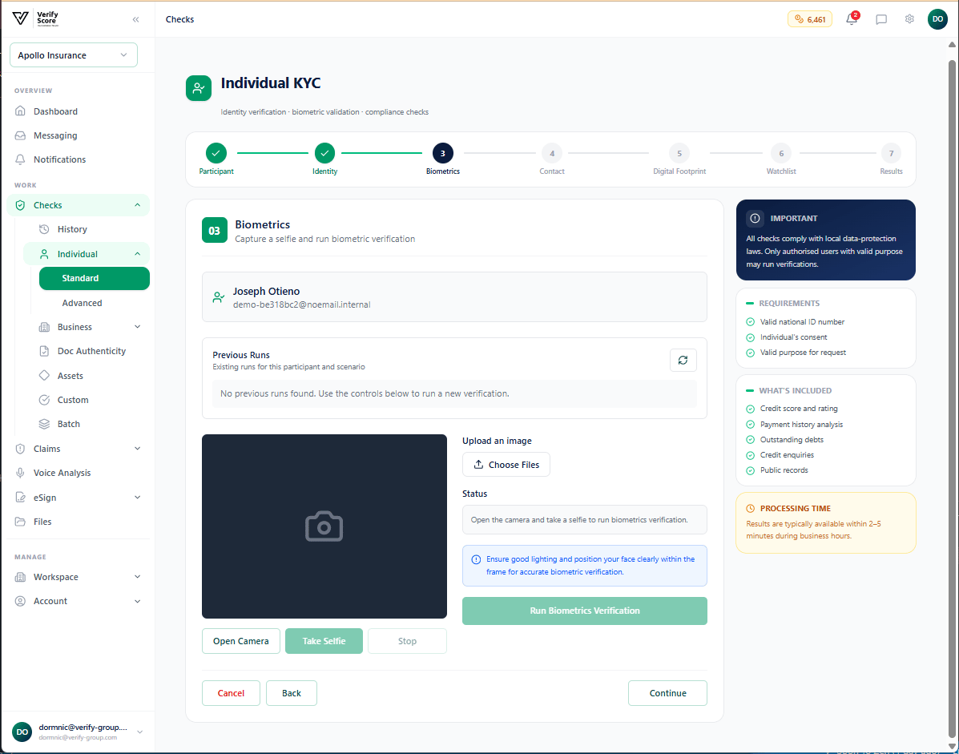The width and height of the screenshot is (959, 754).
Task: Click the Account person icon
Action: (20, 601)
